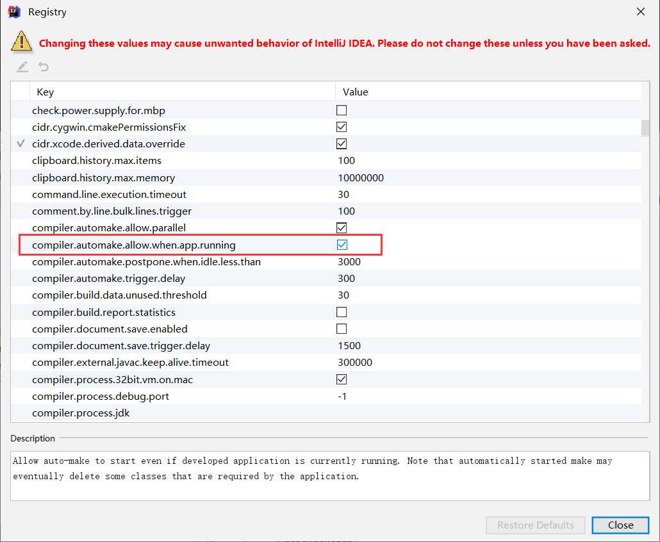Select the compiler.automake.trigger.delay key
Screen dimensions: 660x542
coord(108,279)
